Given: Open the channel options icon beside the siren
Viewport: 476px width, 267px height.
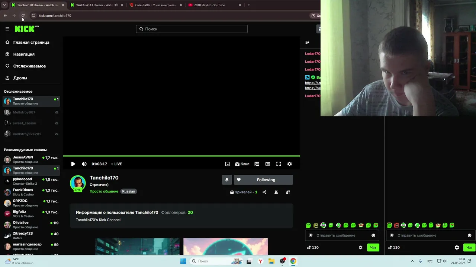Looking at the screenshot, I should click(x=288, y=192).
